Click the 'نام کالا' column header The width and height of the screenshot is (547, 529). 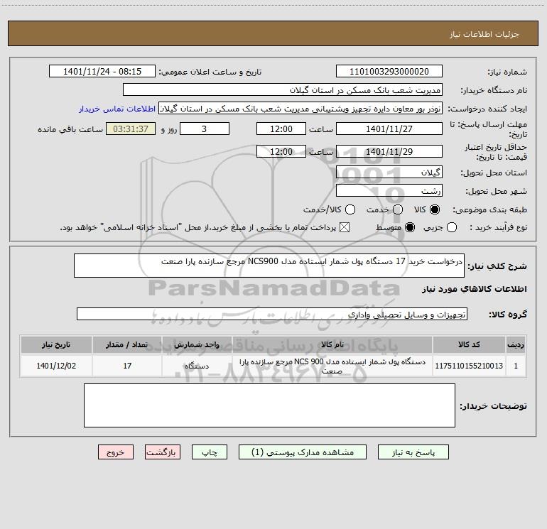tap(332, 345)
